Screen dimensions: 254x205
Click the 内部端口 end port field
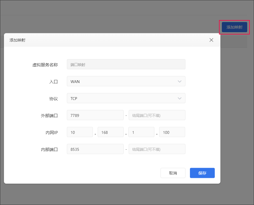tap(157, 149)
